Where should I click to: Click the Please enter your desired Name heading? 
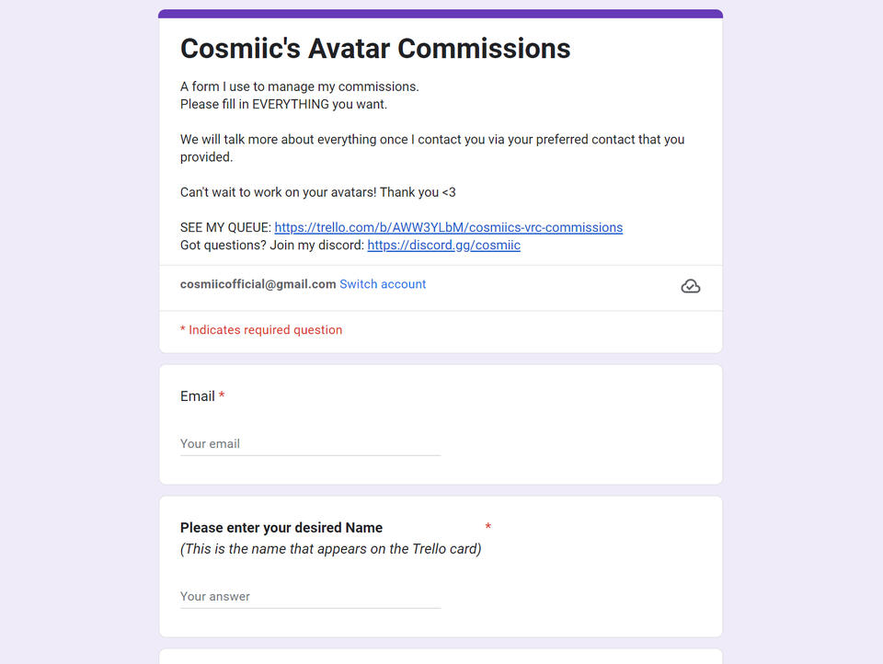point(281,528)
